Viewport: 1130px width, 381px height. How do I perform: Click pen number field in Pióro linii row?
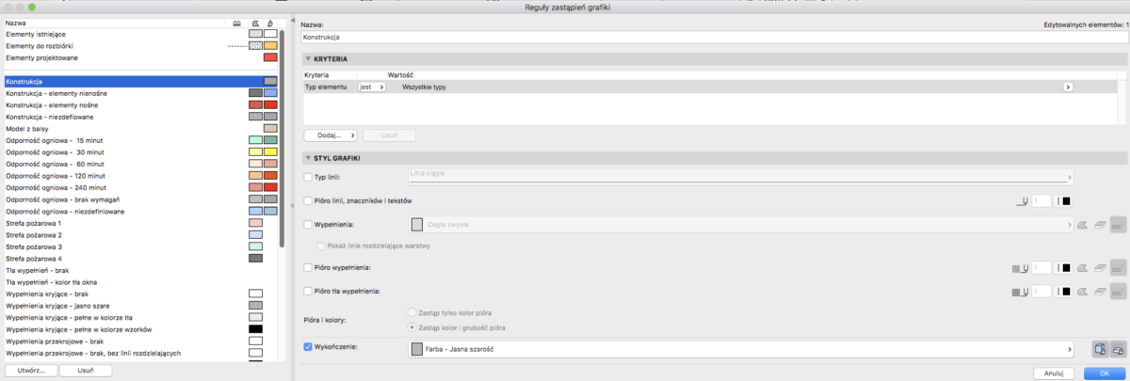pyautogui.click(x=1041, y=200)
